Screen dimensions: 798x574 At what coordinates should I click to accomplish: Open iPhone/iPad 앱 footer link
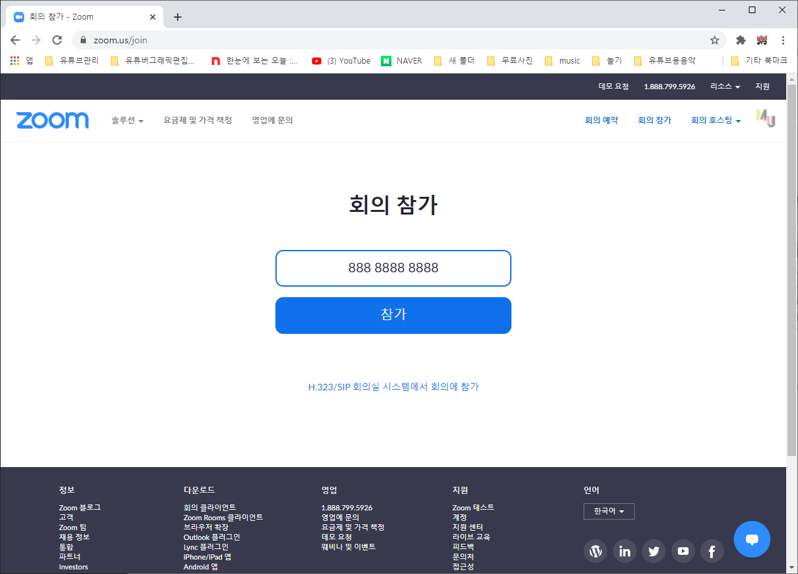click(207, 557)
